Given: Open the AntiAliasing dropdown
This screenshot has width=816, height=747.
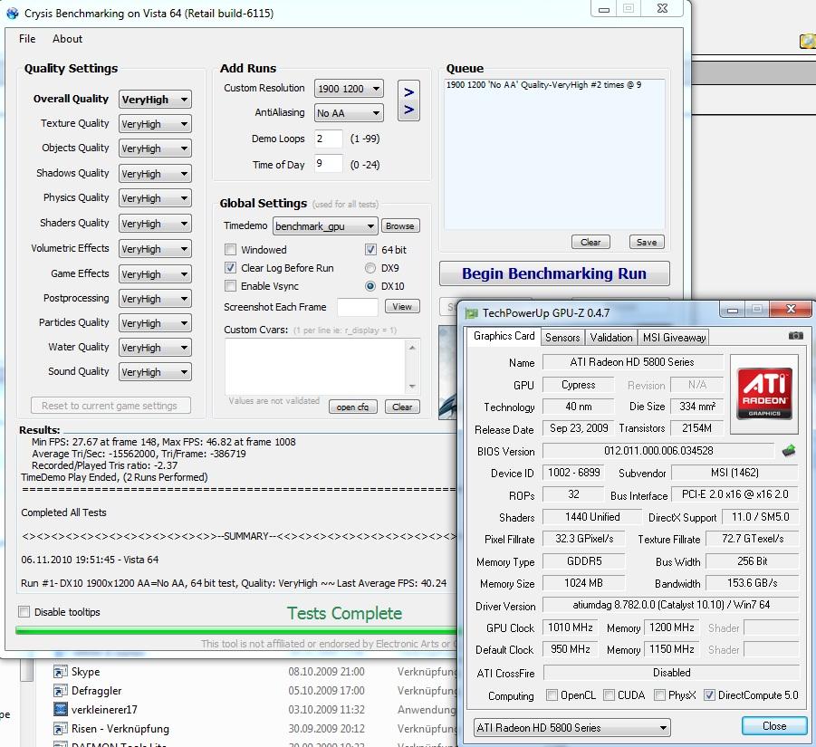Looking at the screenshot, I should click(349, 113).
